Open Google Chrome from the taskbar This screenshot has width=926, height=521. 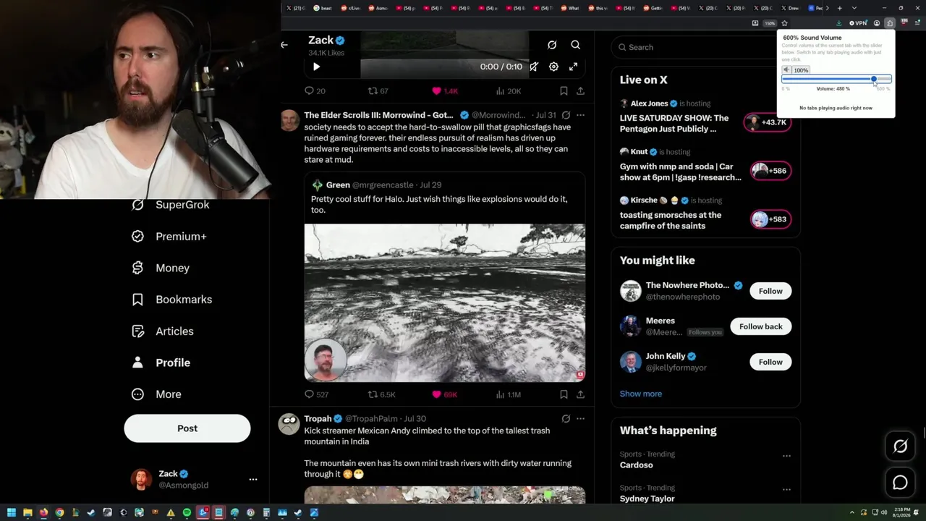(59, 513)
